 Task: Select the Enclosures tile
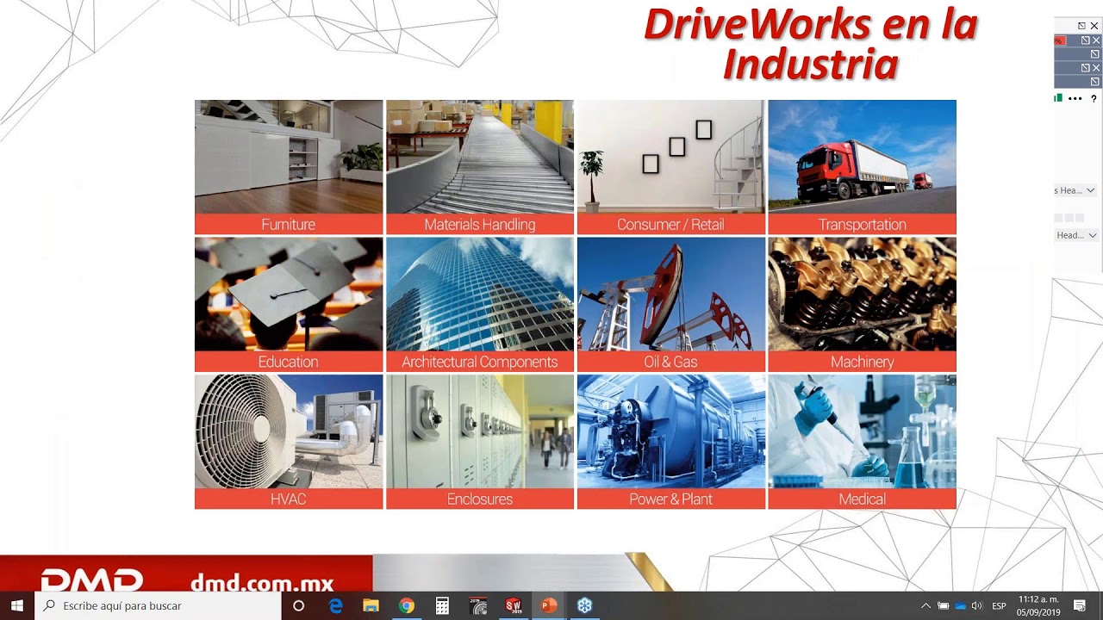coord(480,442)
